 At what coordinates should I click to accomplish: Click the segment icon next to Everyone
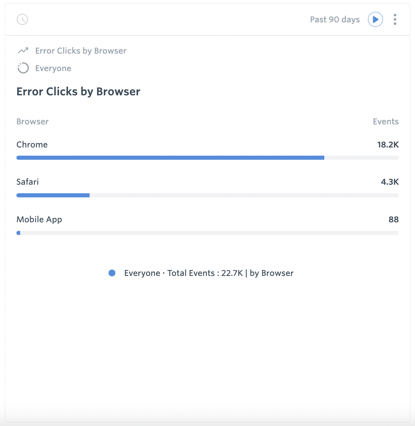click(x=23, y=68)
